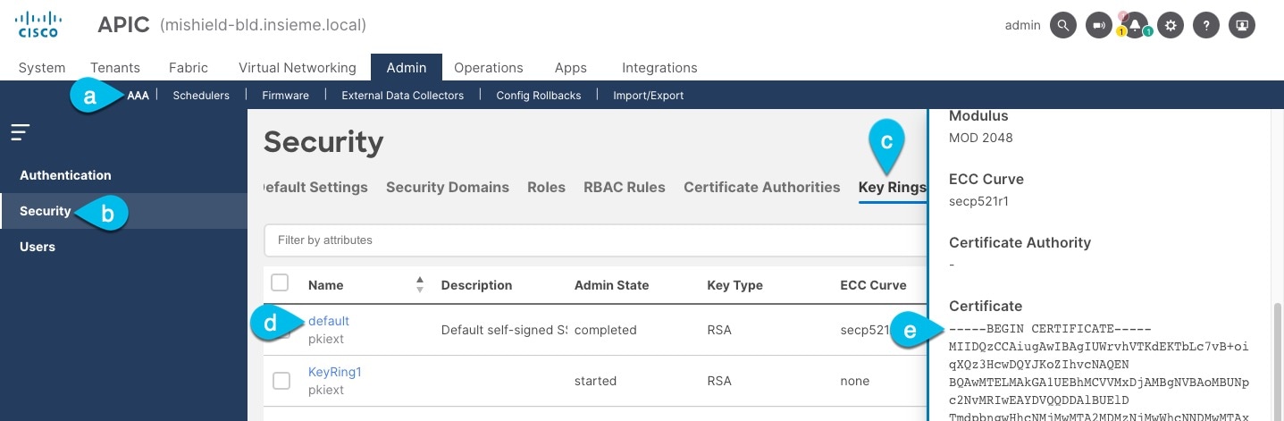Switch to Key Rings tab

pyautogui.click(x=892, y=187)
